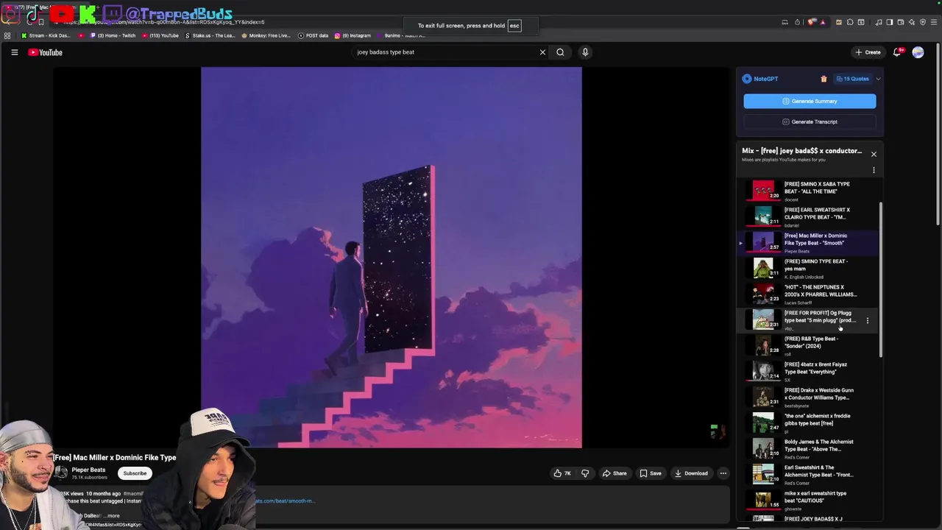Open the YouTube guide hamburger menu
The image size is (942, 530).
click(14, 52)
